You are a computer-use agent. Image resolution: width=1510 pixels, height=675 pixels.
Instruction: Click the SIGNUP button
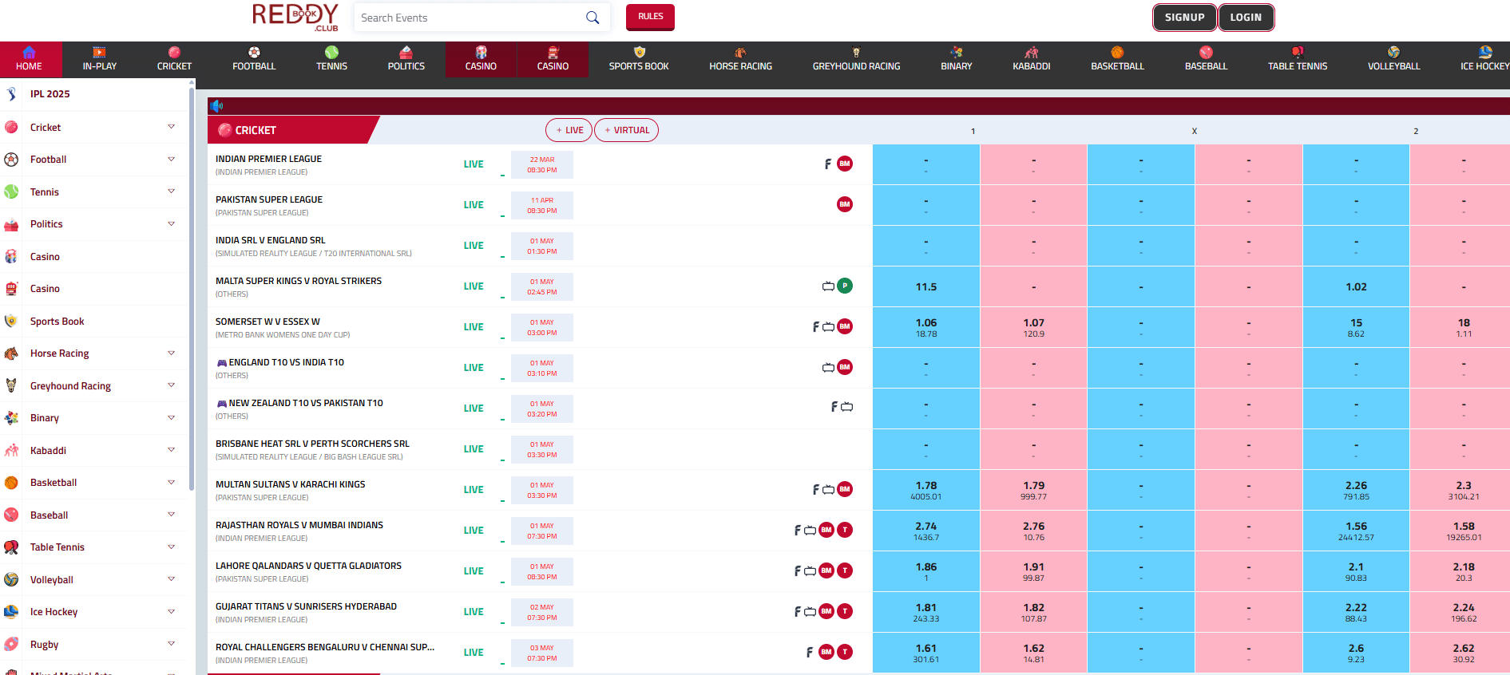pyautogui.click(x=1184, y=18)
